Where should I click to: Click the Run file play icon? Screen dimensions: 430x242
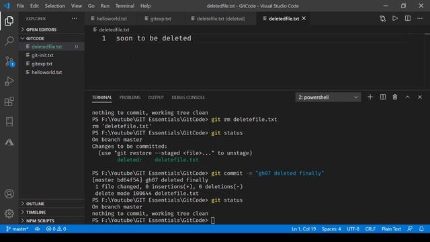[x=395, y=18]
